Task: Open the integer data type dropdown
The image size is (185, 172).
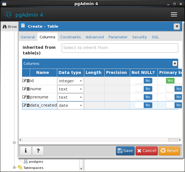Action: [x=70, y=81]
